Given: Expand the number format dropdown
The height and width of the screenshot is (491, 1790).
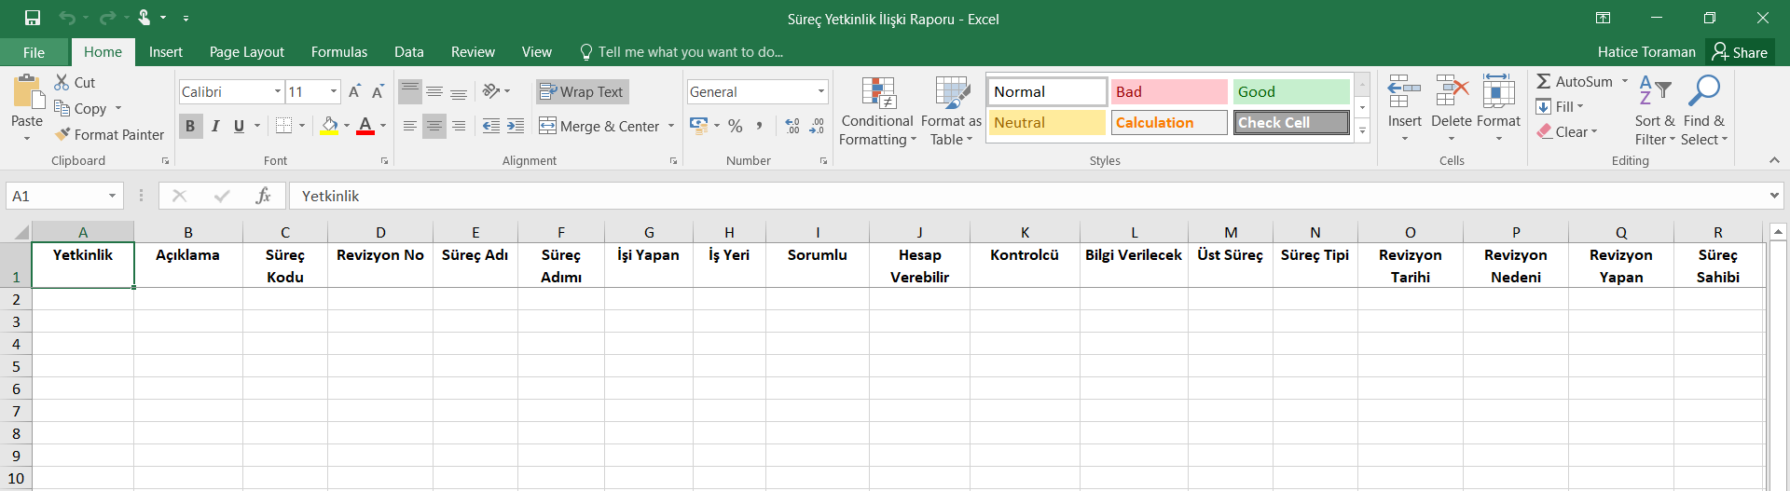Looking at the screenshot, I should click(x=821, y=91).
